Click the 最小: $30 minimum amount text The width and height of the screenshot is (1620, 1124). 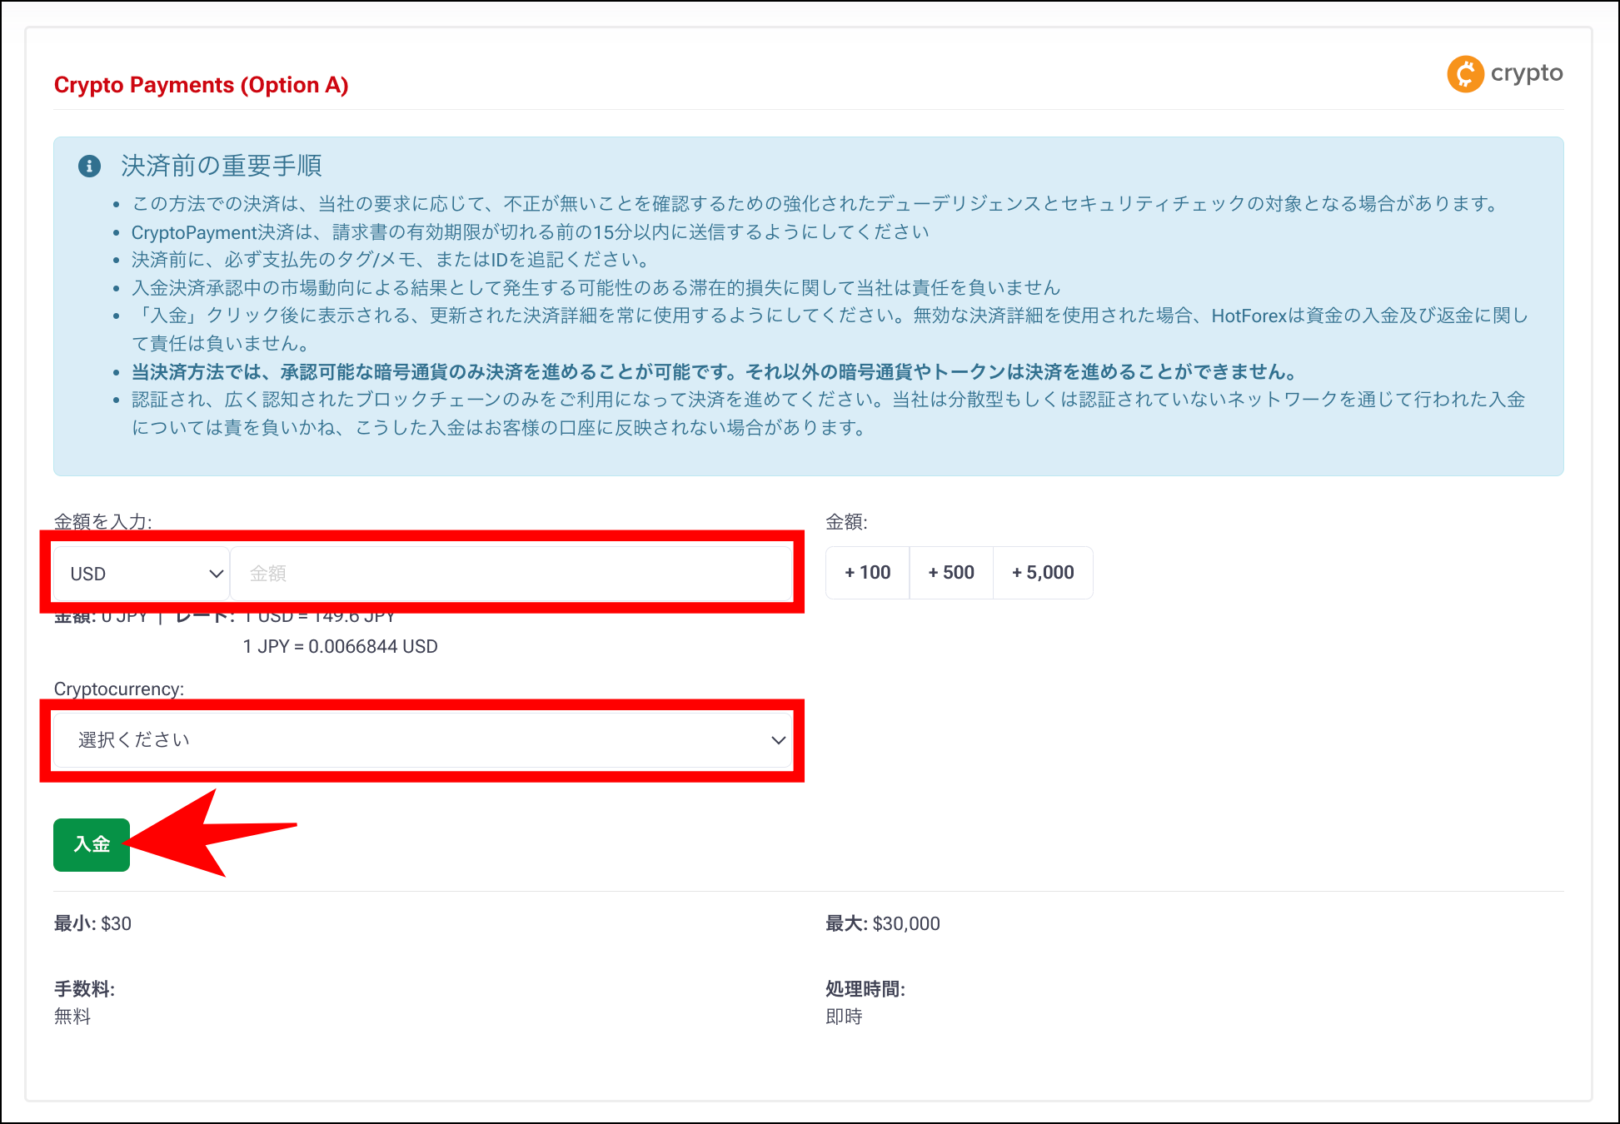92,923
